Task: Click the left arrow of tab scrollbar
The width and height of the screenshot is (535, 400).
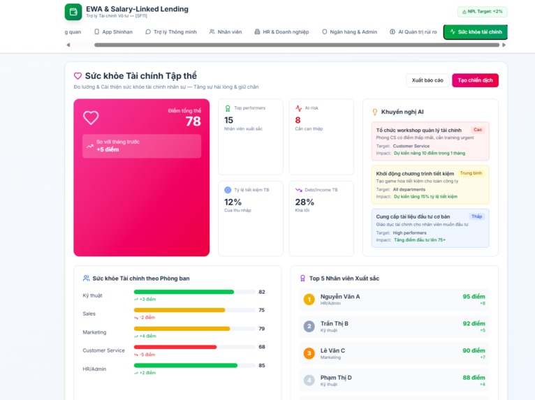Action: pyautogui.click(x=68, y=45)
